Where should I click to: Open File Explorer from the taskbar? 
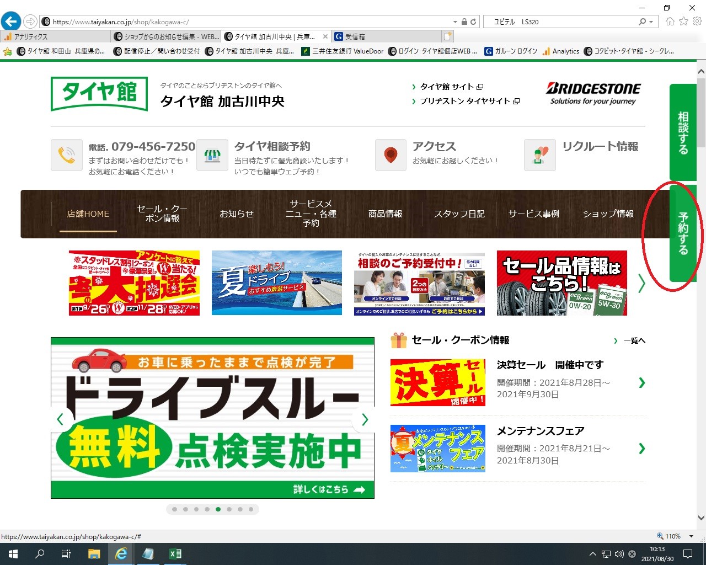click(x=94, y=554)
